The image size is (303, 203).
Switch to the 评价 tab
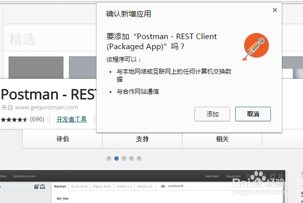tap(62, 139)
